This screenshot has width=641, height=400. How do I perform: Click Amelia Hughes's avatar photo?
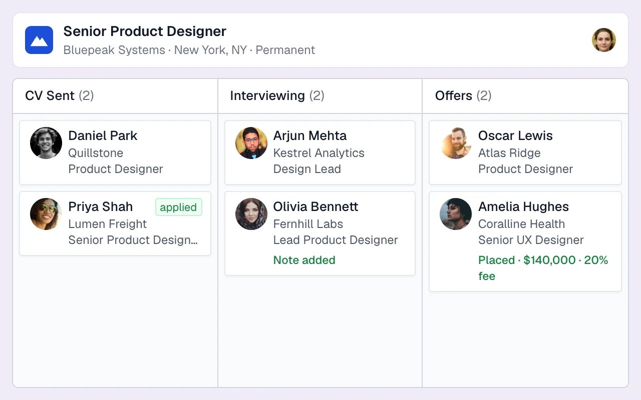[456, 214]
